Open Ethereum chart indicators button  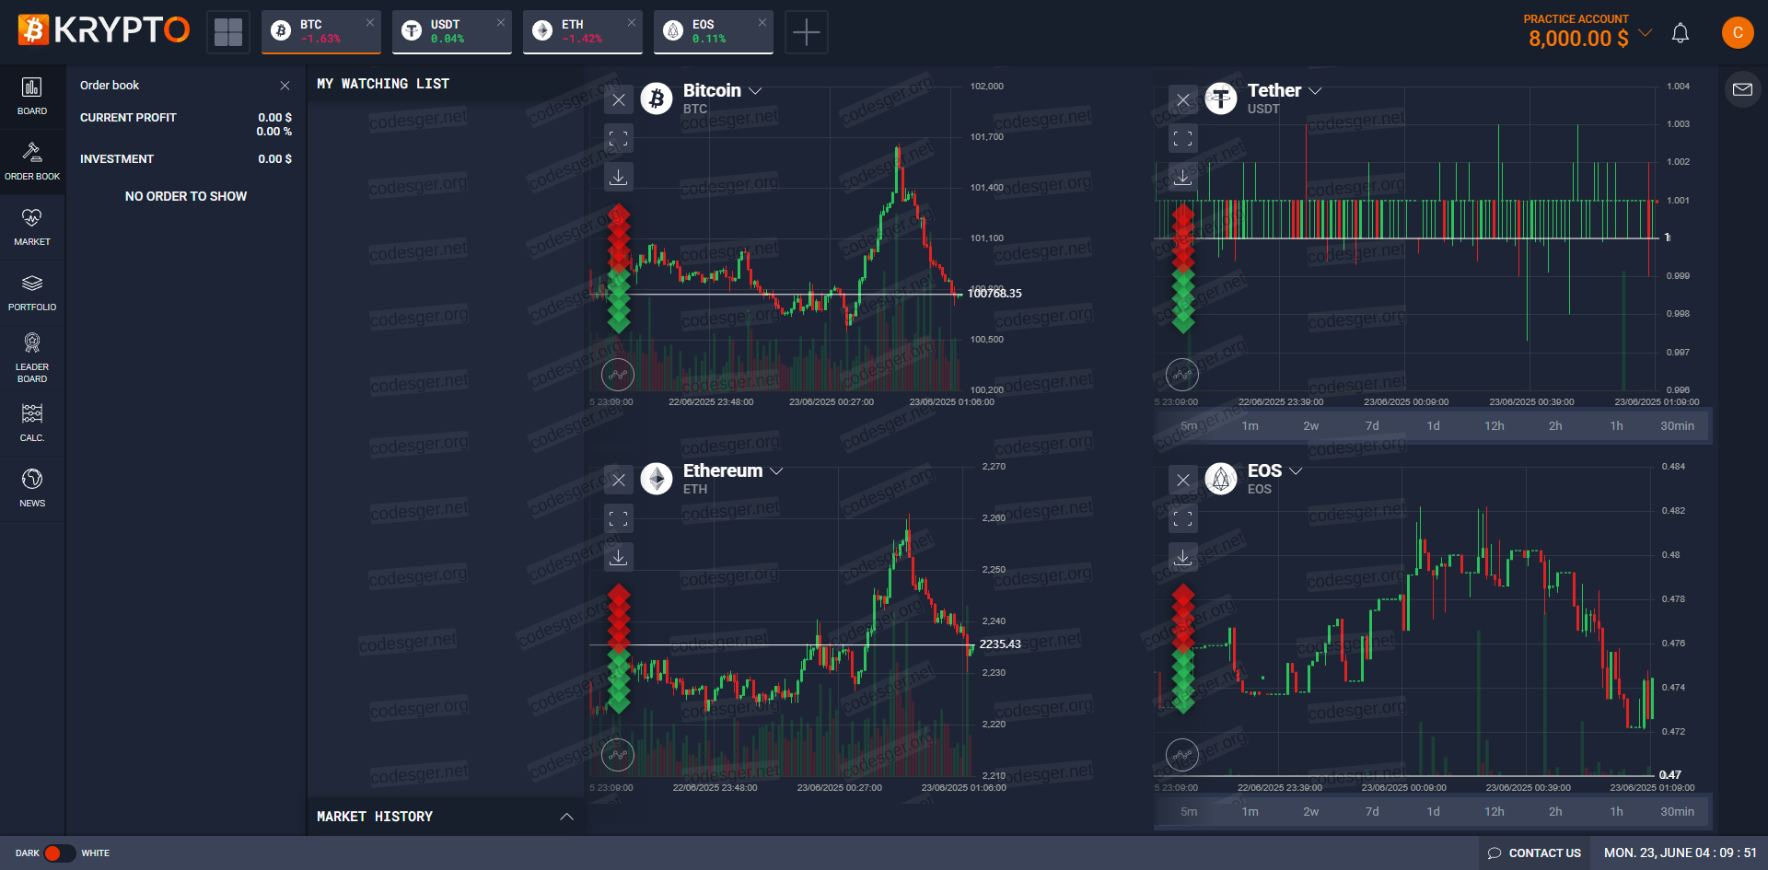[x=618, y=755]
